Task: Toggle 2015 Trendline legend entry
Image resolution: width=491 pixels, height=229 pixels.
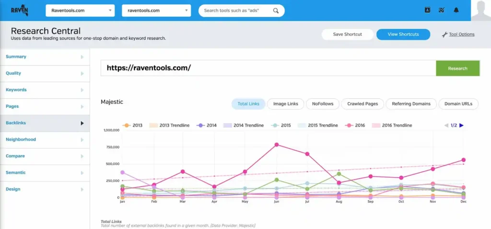Action: [x=318, y=125]
